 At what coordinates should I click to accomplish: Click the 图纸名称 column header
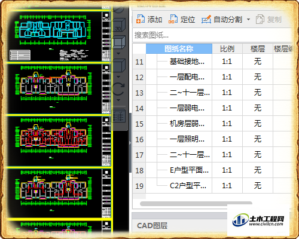coord(179,49)
